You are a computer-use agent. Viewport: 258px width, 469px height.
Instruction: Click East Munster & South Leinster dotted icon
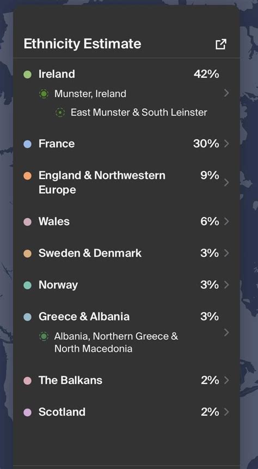click(60, 113)
